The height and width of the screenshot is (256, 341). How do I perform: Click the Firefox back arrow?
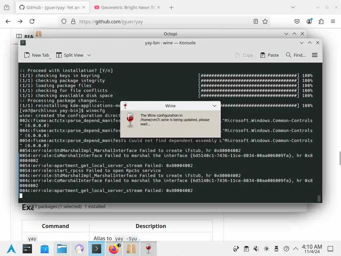click(x=8, y=21)
